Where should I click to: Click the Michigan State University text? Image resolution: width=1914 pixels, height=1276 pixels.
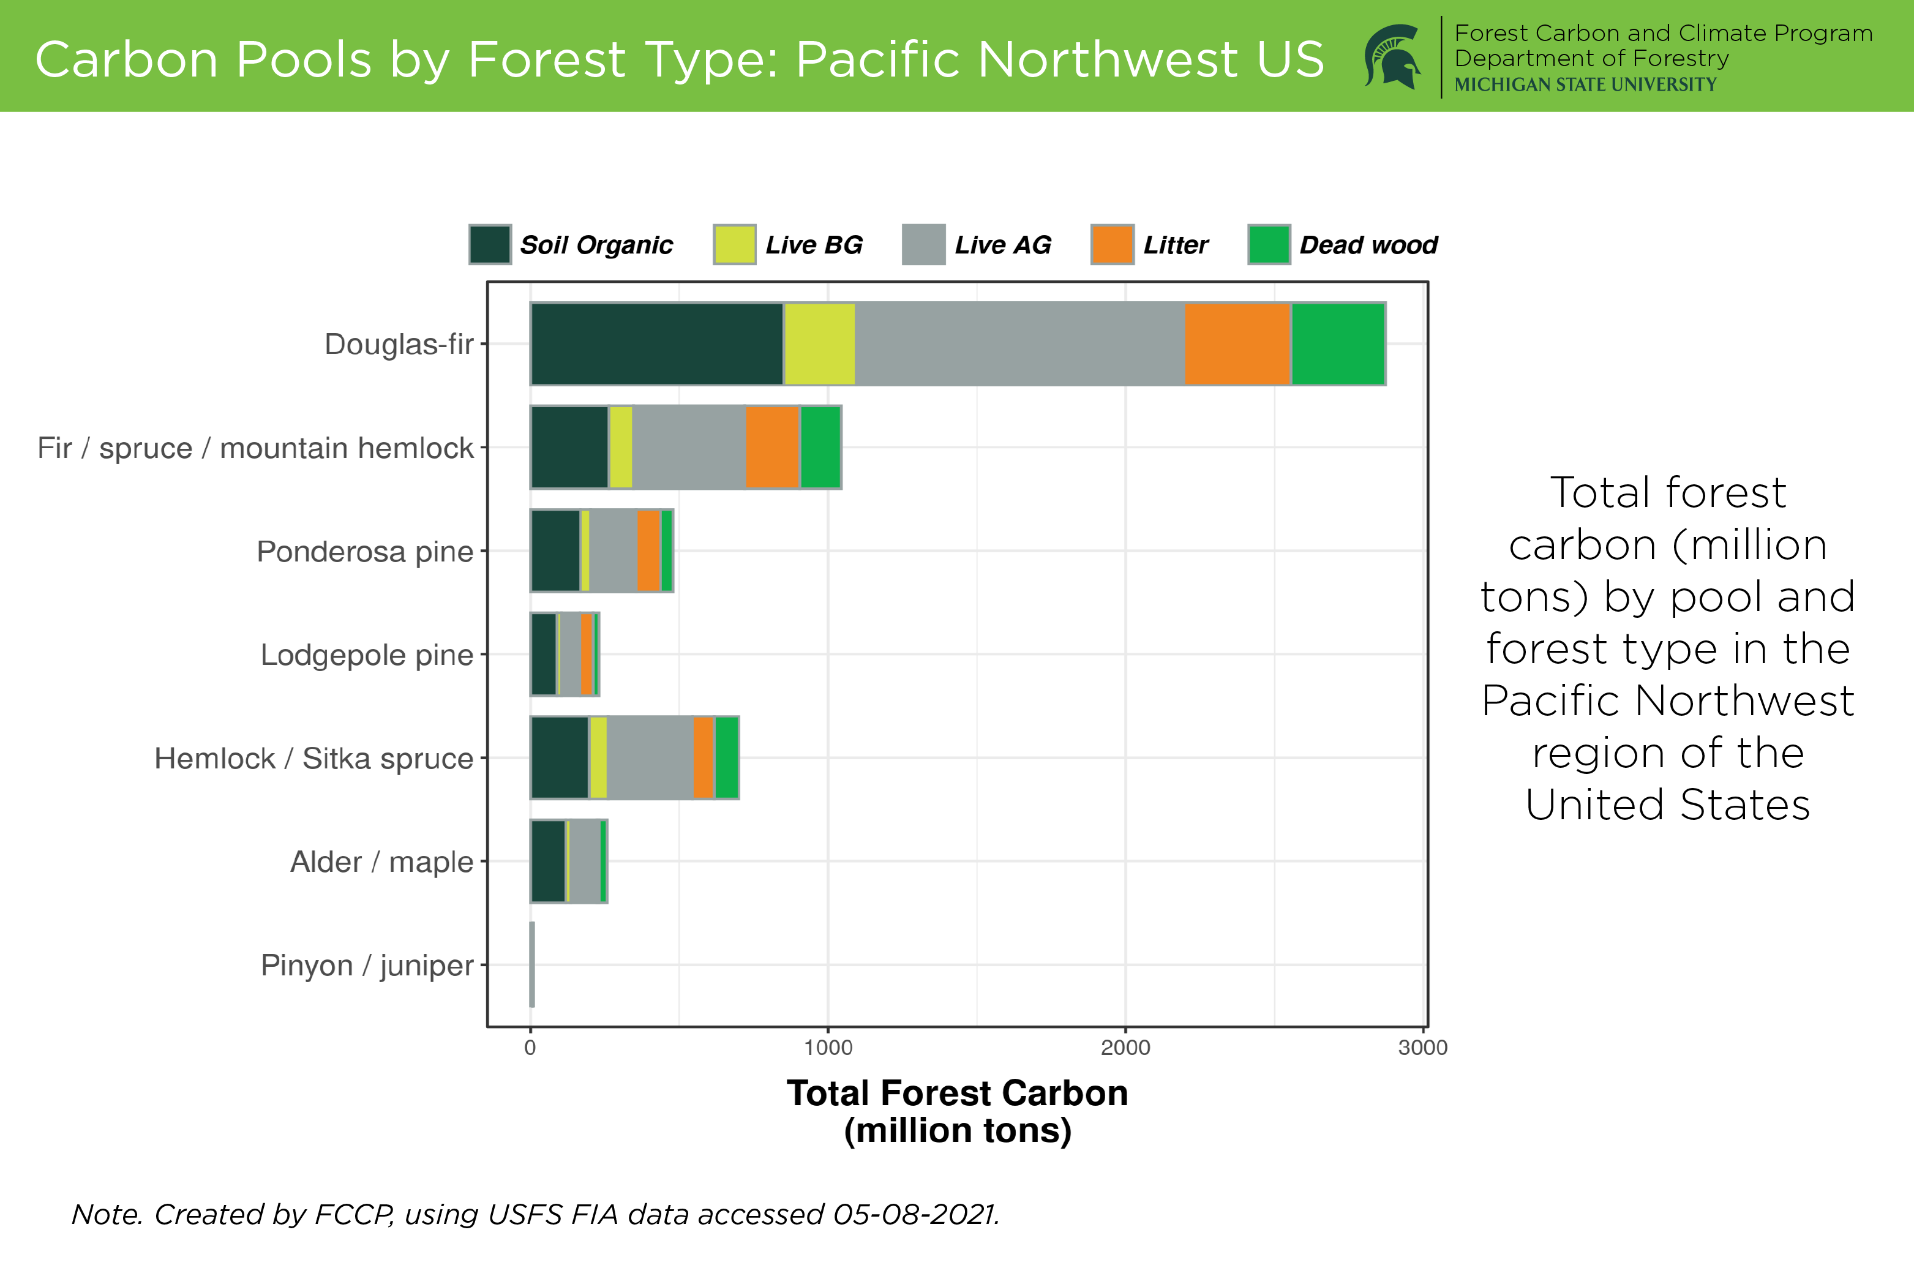coord(1585,84)
